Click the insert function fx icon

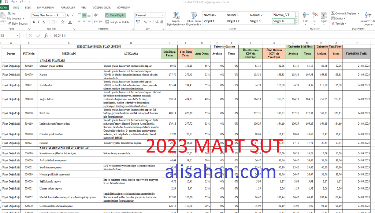click(46, 36)
